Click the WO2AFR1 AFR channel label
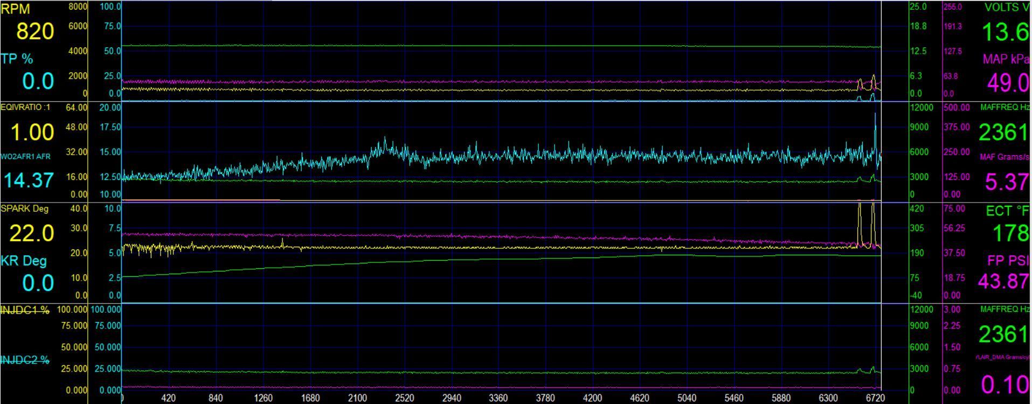 [x=25, y=157]
